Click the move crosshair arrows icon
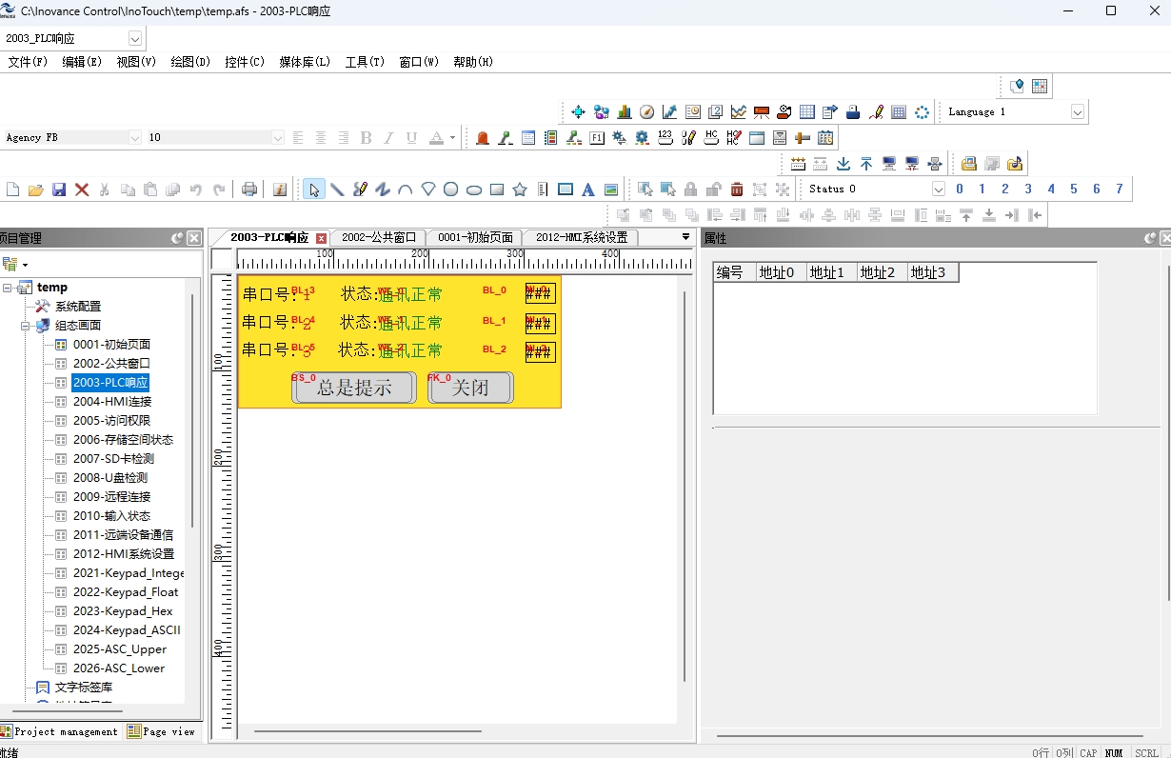Image resolution: width=1171 pixels, height=758 pixels. (x=579, y=112)
